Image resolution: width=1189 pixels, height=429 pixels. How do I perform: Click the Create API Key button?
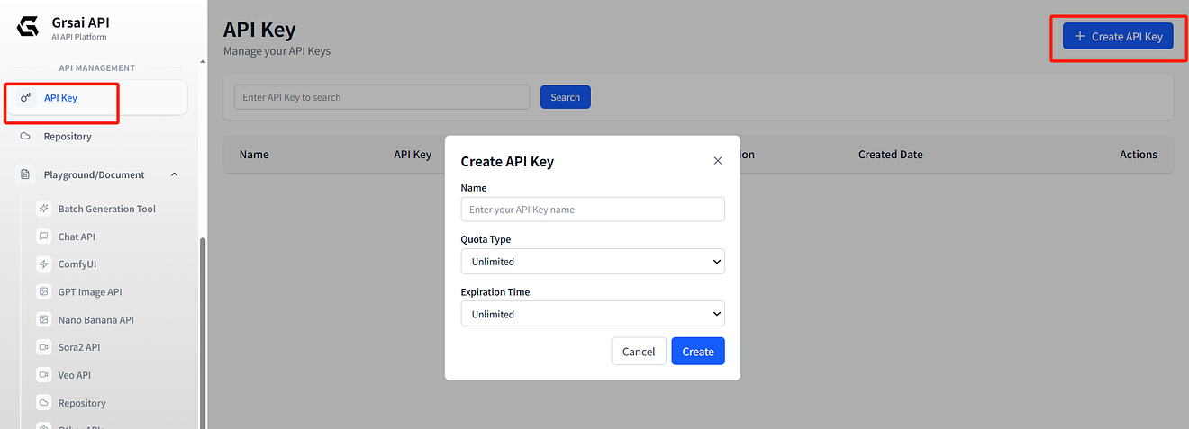pyautogui.click(x=1118, y=37)
